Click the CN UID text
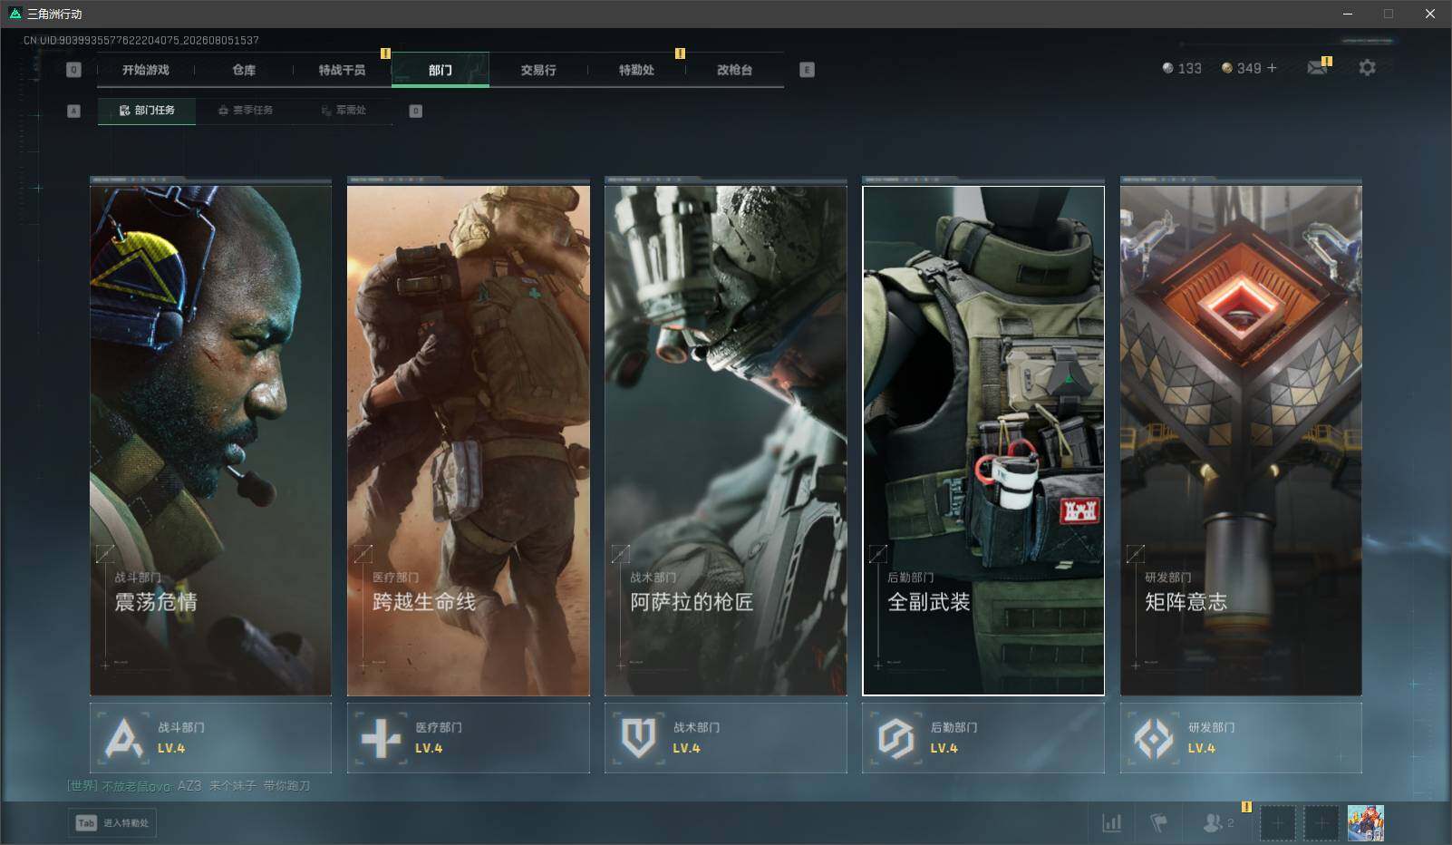Image resolution: width=1452 pixels, height=845 pixels. (x=141, y=41)
